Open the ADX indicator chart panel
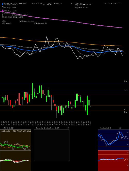129x171 pixels. pyautogui.click(x=15, y=140)
